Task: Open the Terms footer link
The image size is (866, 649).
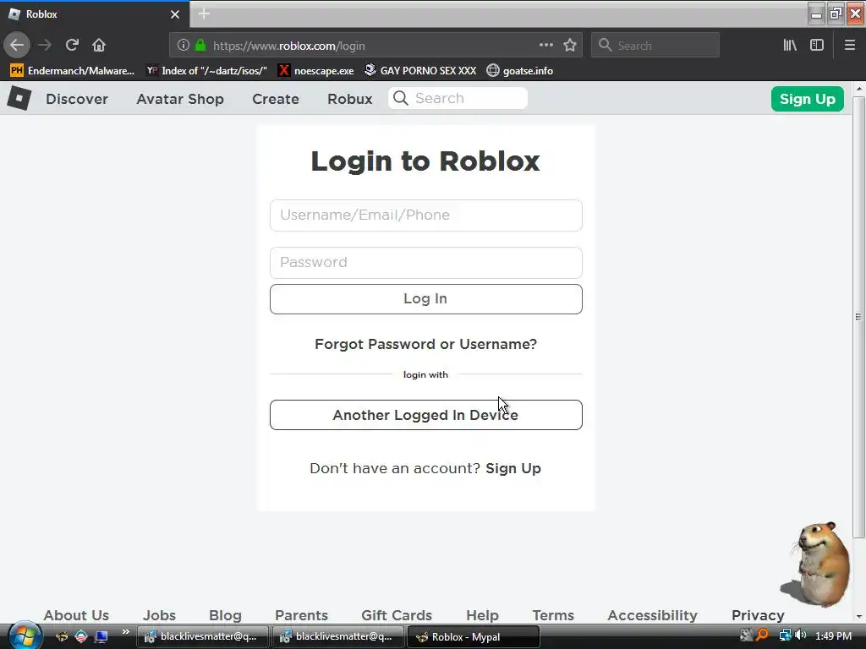Action: [553, 615]
